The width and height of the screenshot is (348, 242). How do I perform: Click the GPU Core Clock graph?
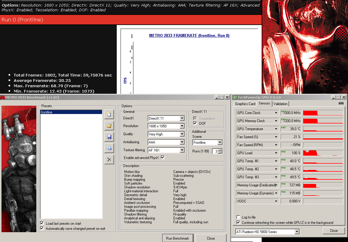(x=323, y=113)
